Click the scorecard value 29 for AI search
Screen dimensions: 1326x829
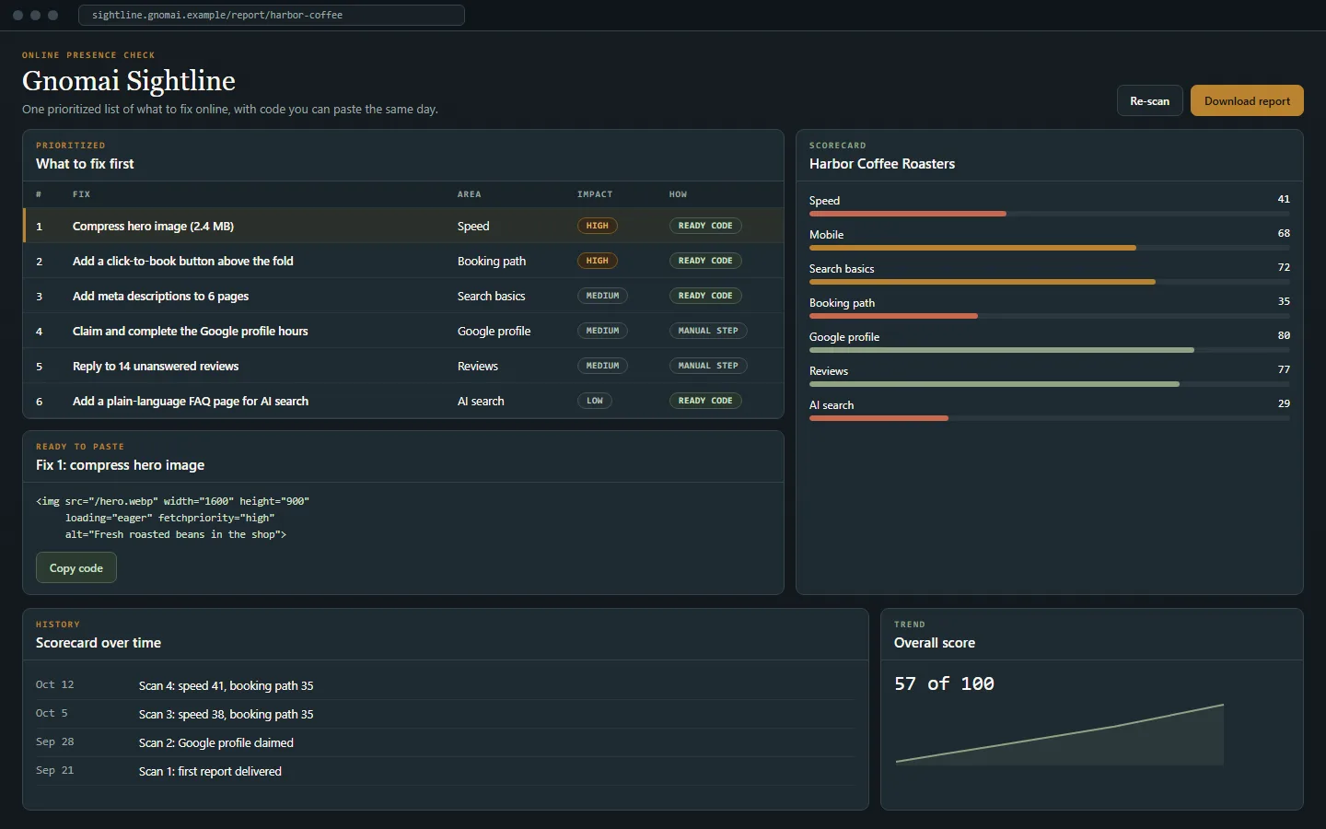coord(1284,403)
